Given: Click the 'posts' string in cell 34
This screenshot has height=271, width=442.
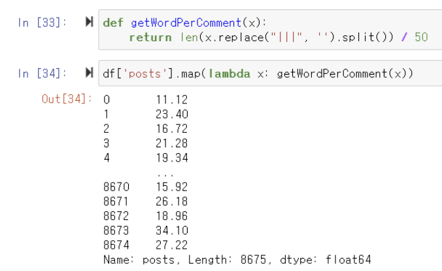Looking at the screenshot, I should (x=144, y=74).
